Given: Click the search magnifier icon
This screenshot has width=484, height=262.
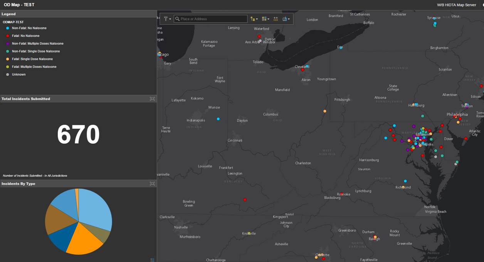Looking at the screenshot, I should click(177, 19).
